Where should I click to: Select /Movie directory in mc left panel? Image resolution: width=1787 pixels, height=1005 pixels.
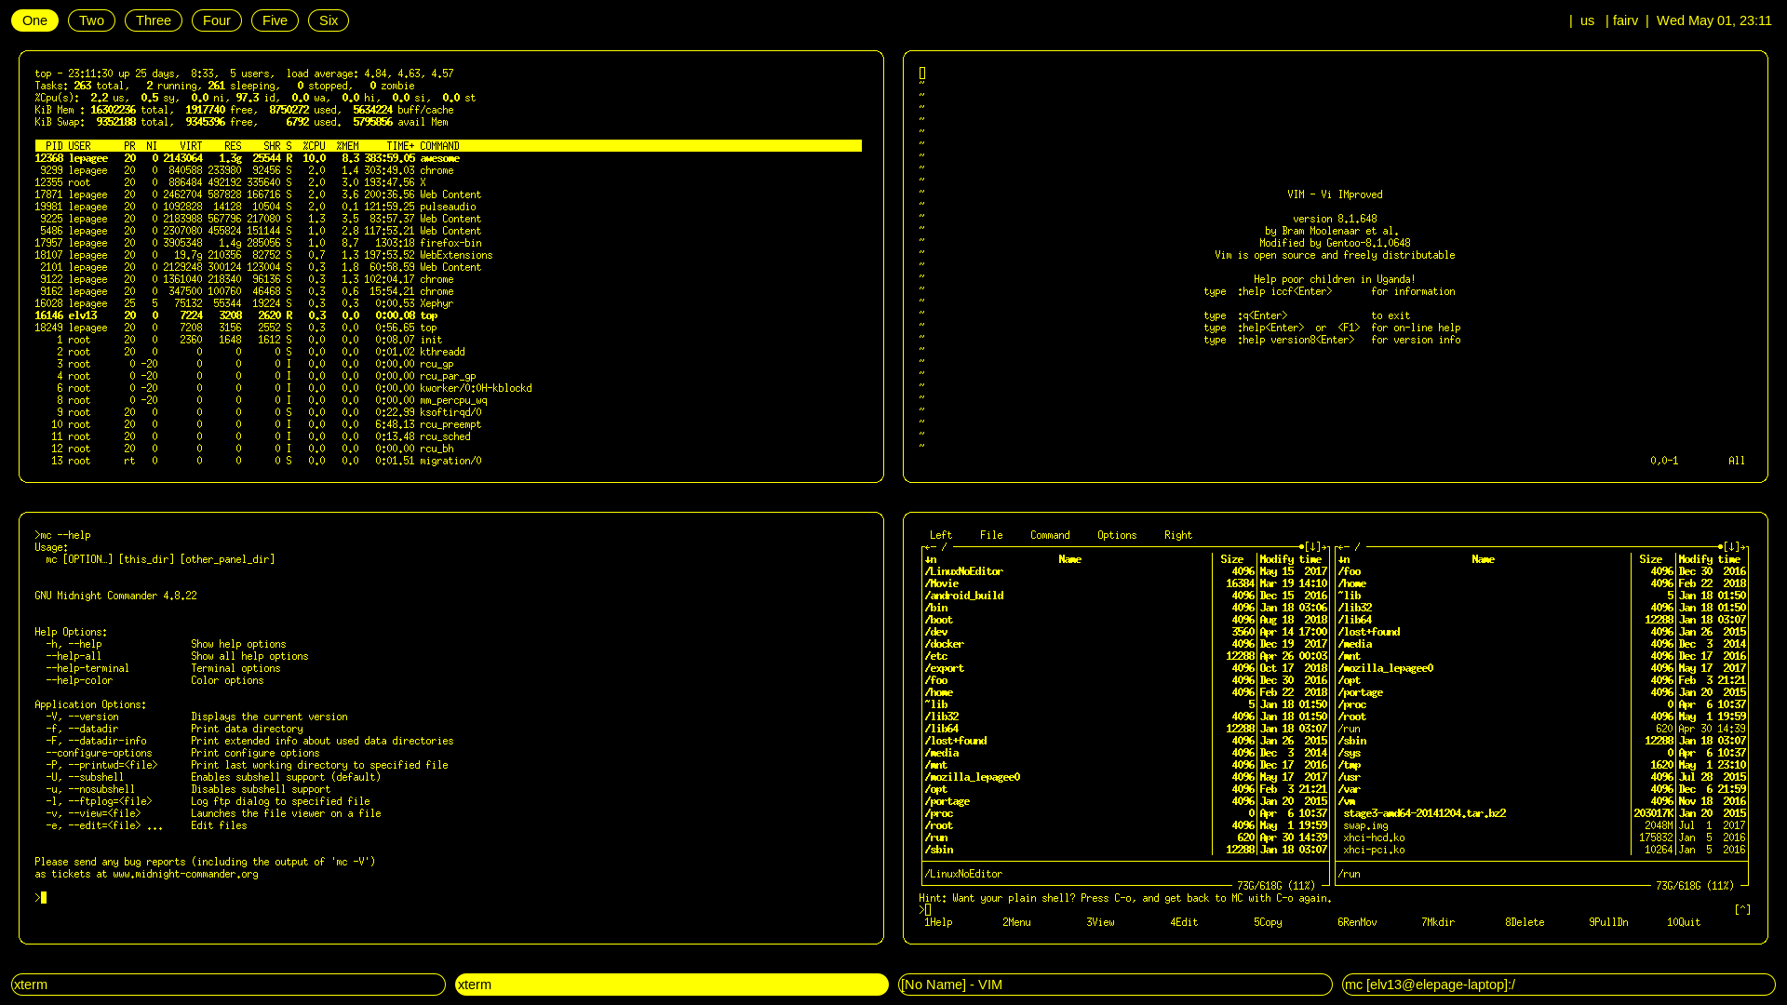tap(1126, 583)
